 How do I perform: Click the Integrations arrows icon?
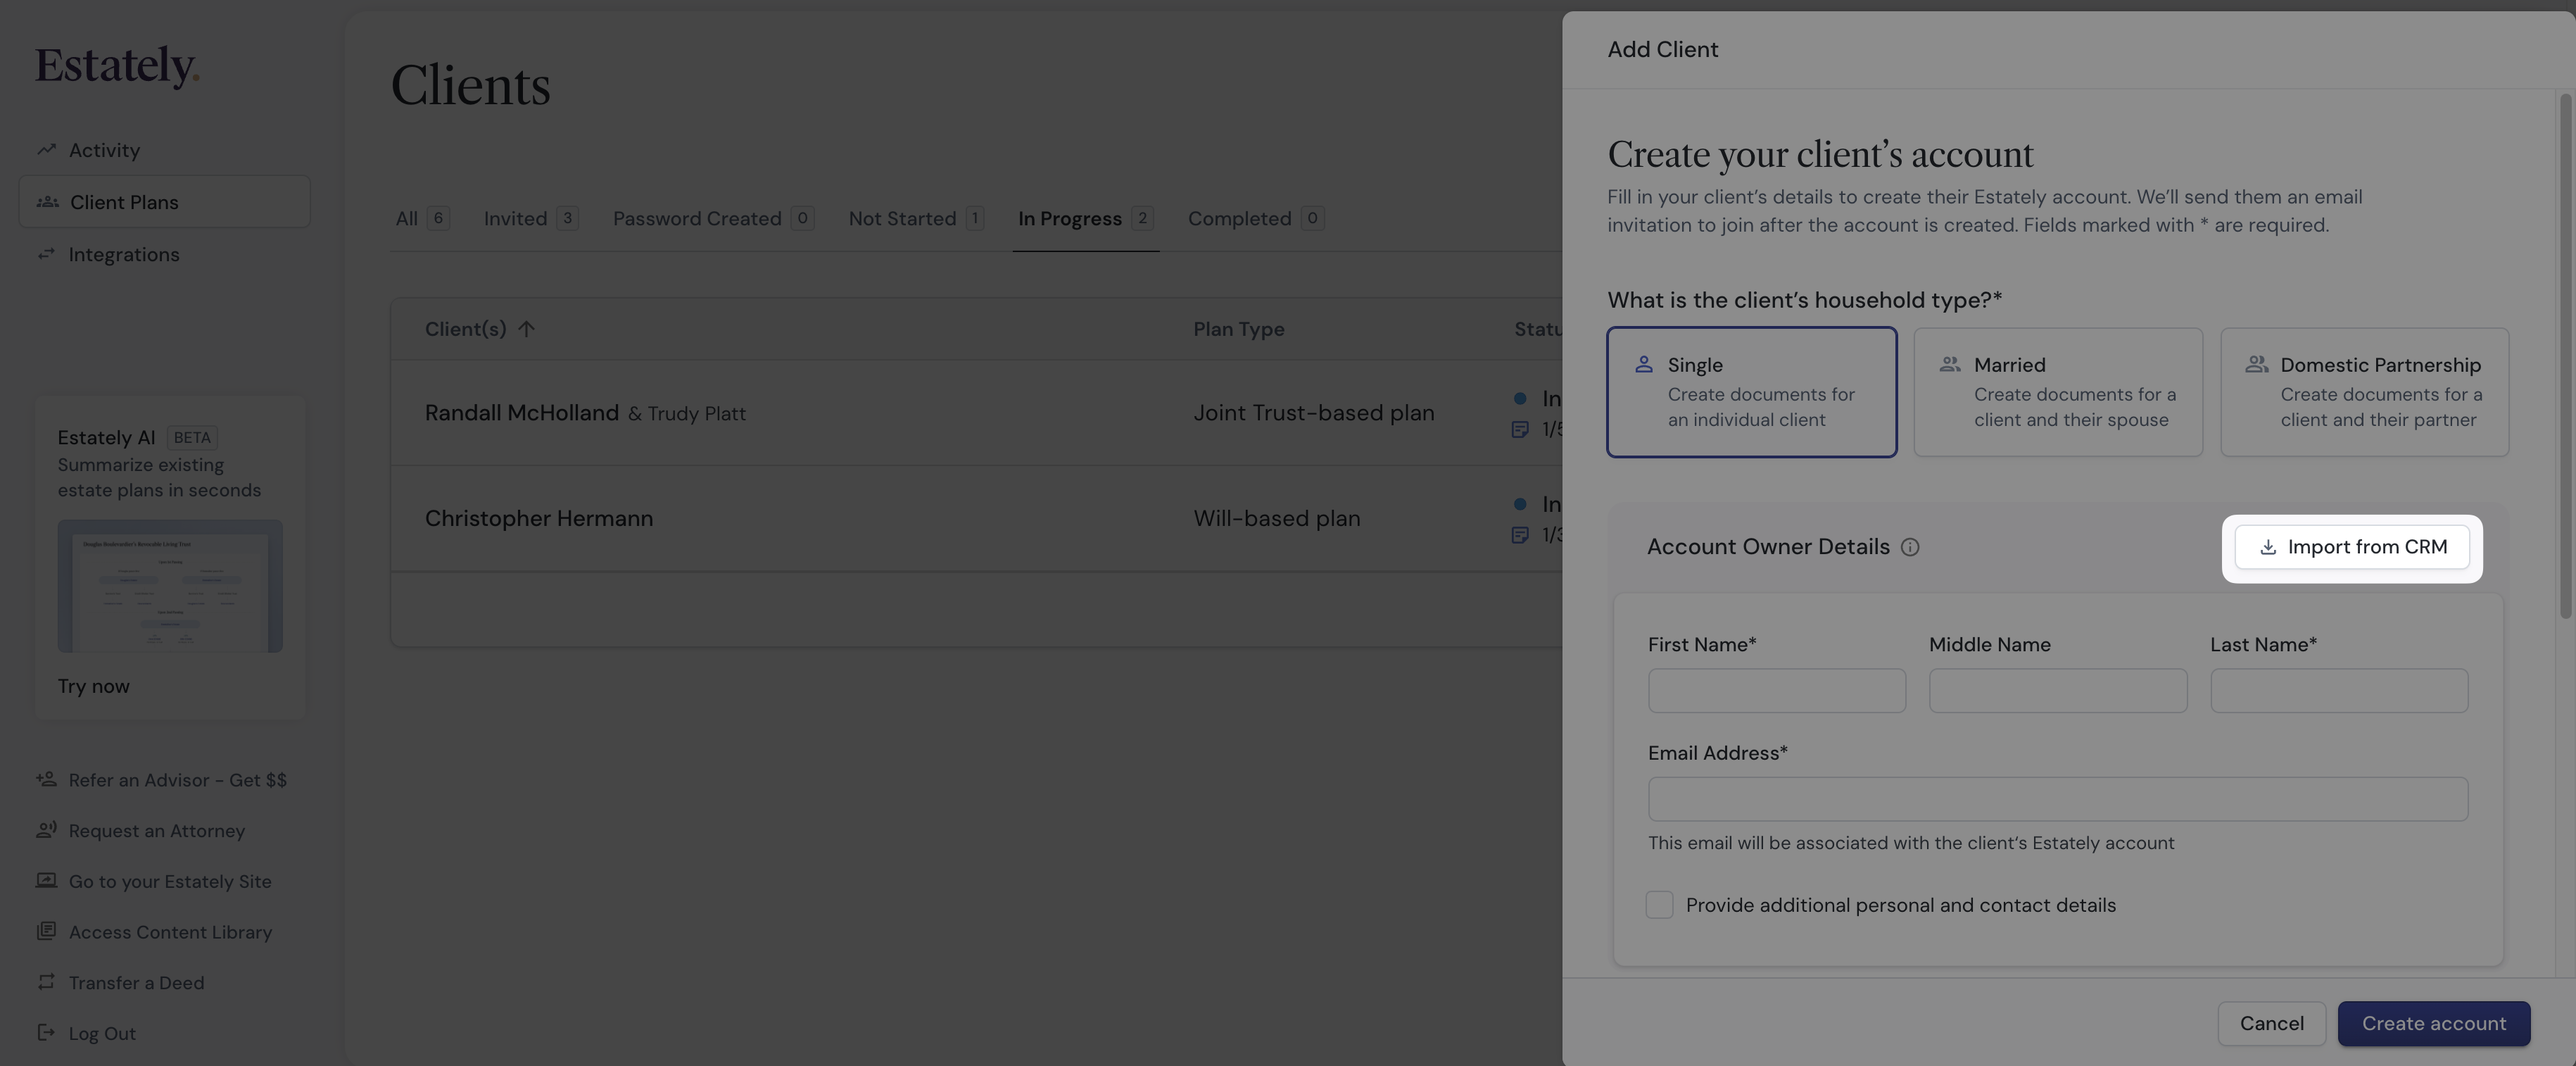(x=46, y=254)
